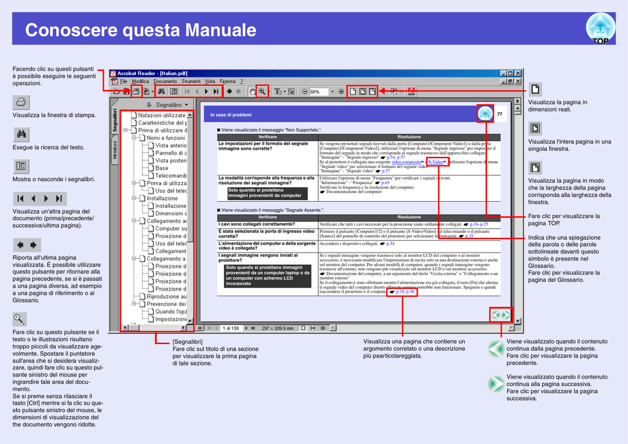Image resolution: width=628 pixels, height=444 pixels.
Task: Follow the 'p.54, p.57' page link
Action: pos(396,158)
